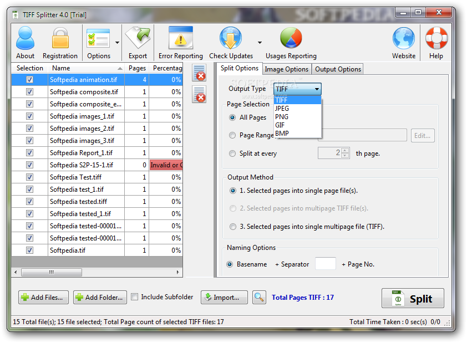Open Error Reporting warning icon
This screenshot has width=467, height=343.
pos(180,38)
